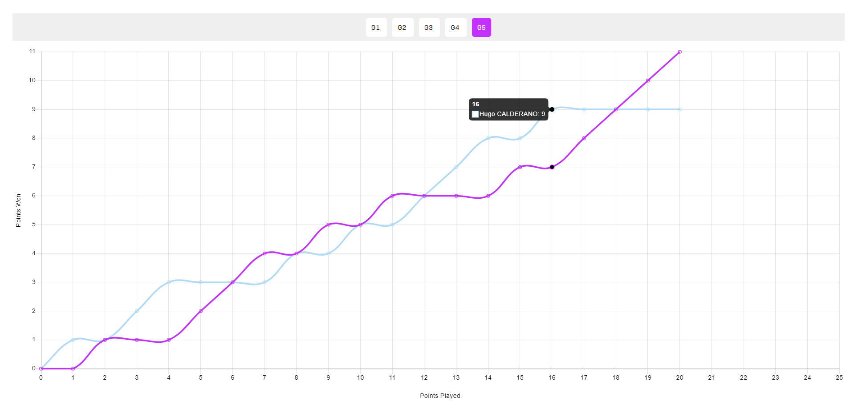858x401 pixels.
Task: Click blue data point at 14 points played
Action: 488,138
